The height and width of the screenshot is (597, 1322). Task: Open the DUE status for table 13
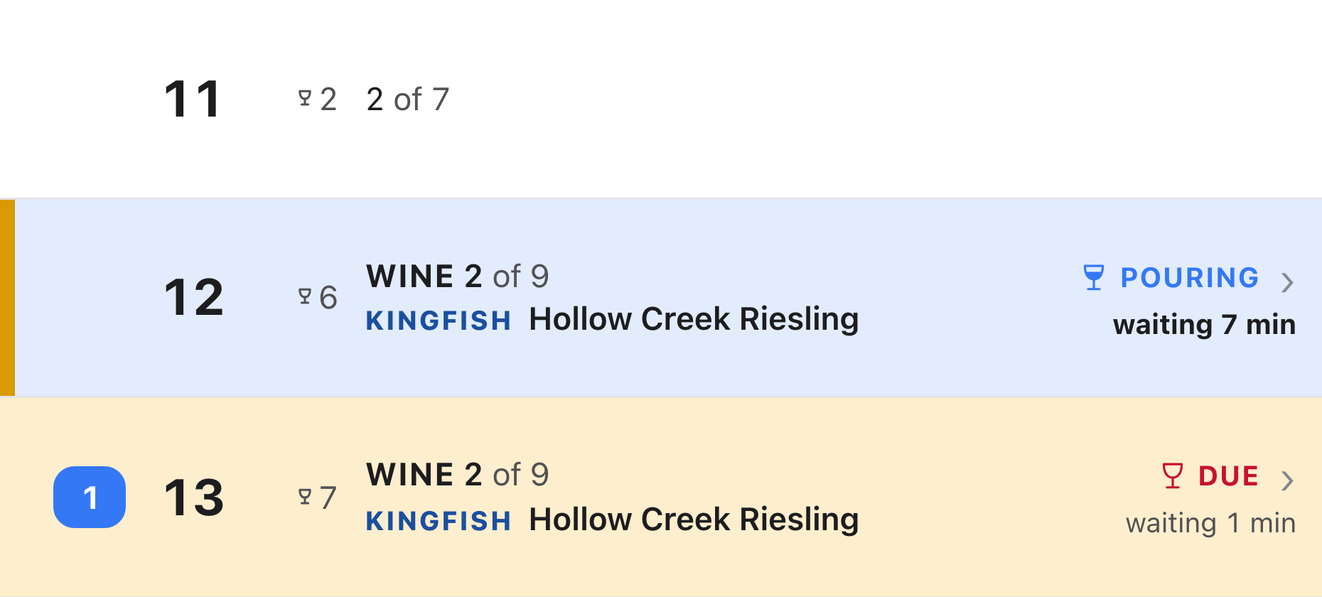point(1228,476)
